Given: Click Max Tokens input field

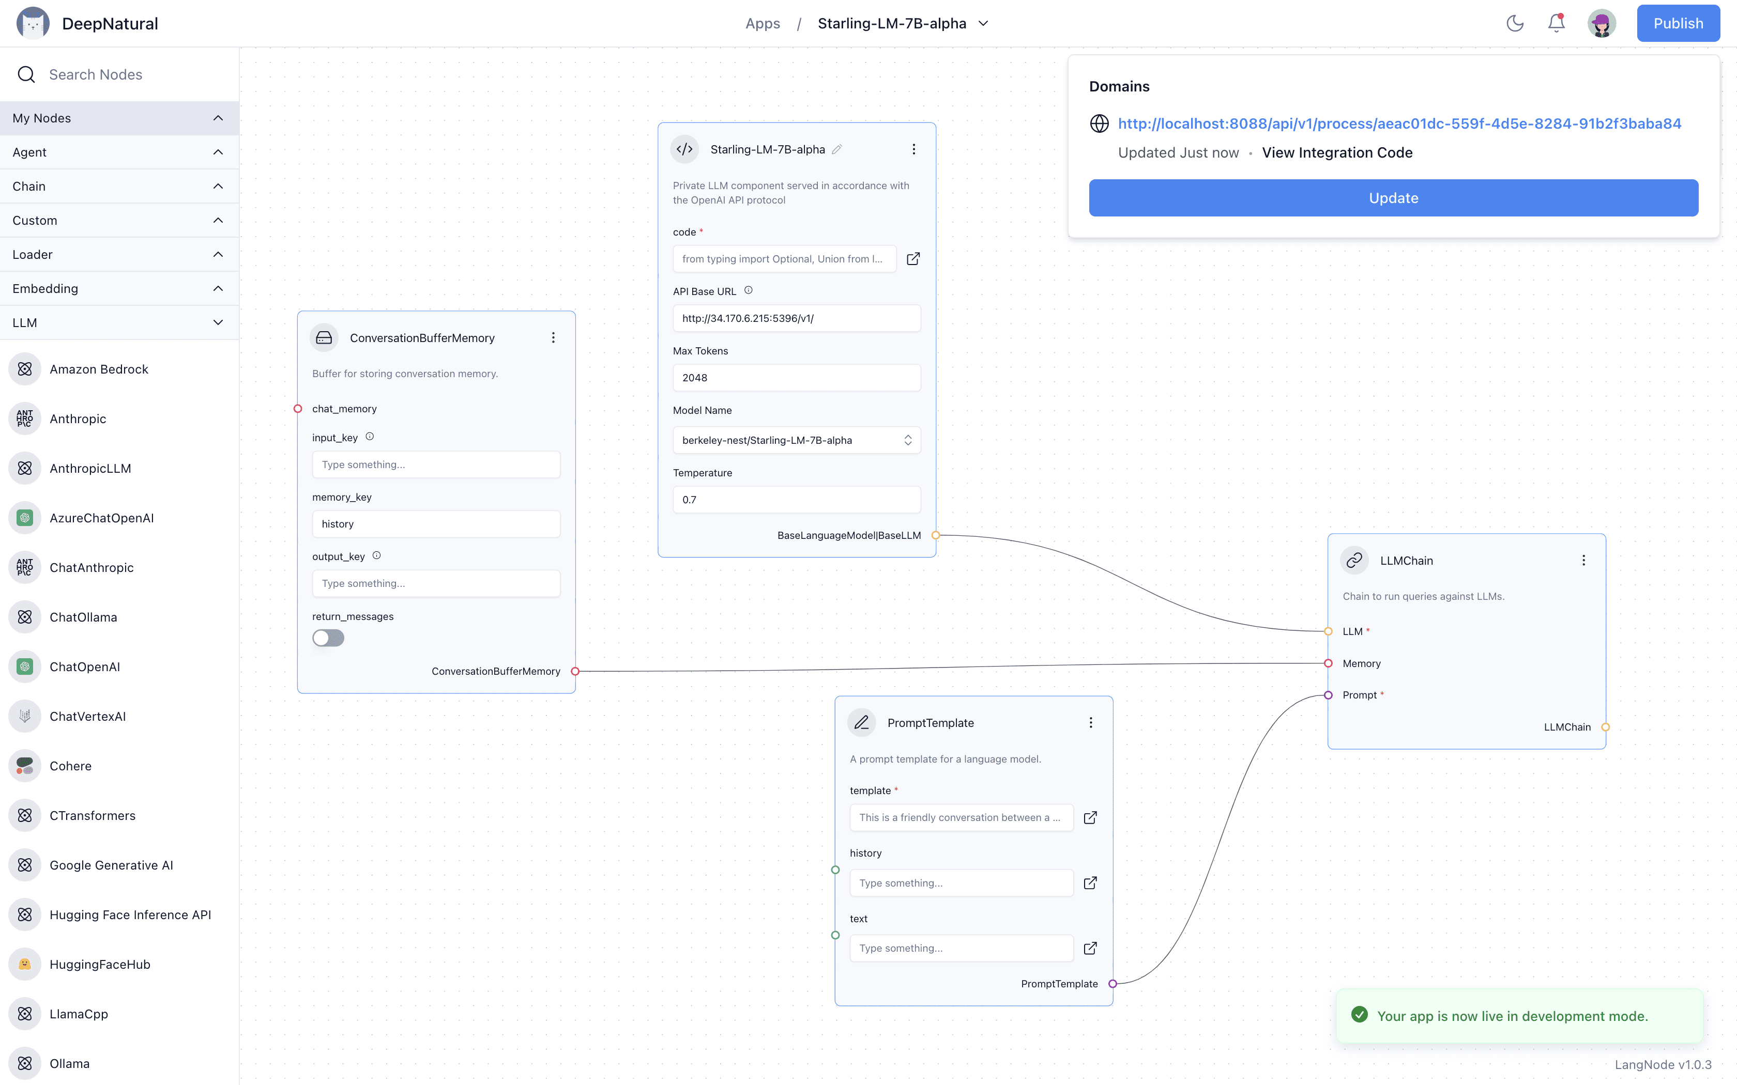Looking at the screenshot, I should click(x=796, y=378).
